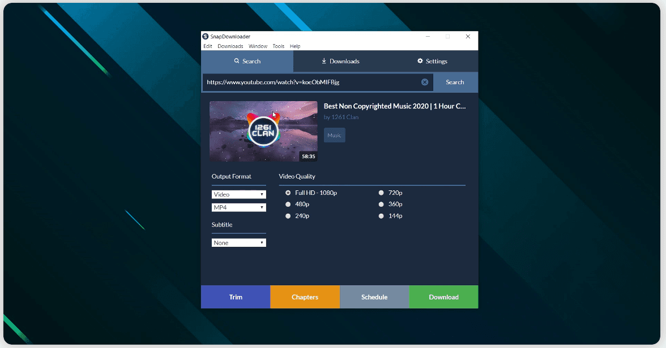Start the download with the green Download button
Image resolution: width=666 pixels, height=348 pixels.
pos(443,297)
